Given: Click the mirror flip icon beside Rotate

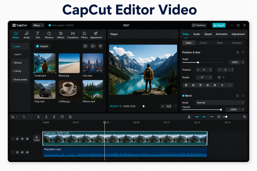Looking at the screenshot, I should (224, 77).
